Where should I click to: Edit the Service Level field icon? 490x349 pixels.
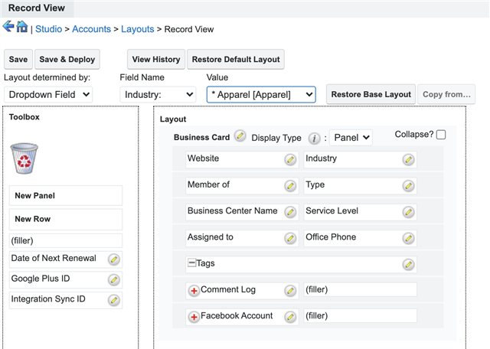click(x=409, y=212)
